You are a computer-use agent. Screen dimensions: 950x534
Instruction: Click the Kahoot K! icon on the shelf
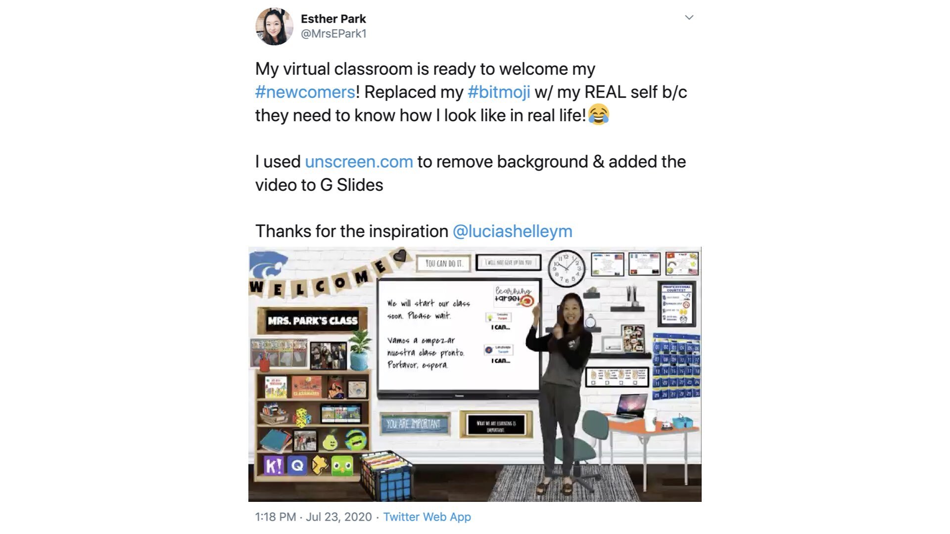pos(274,466)
